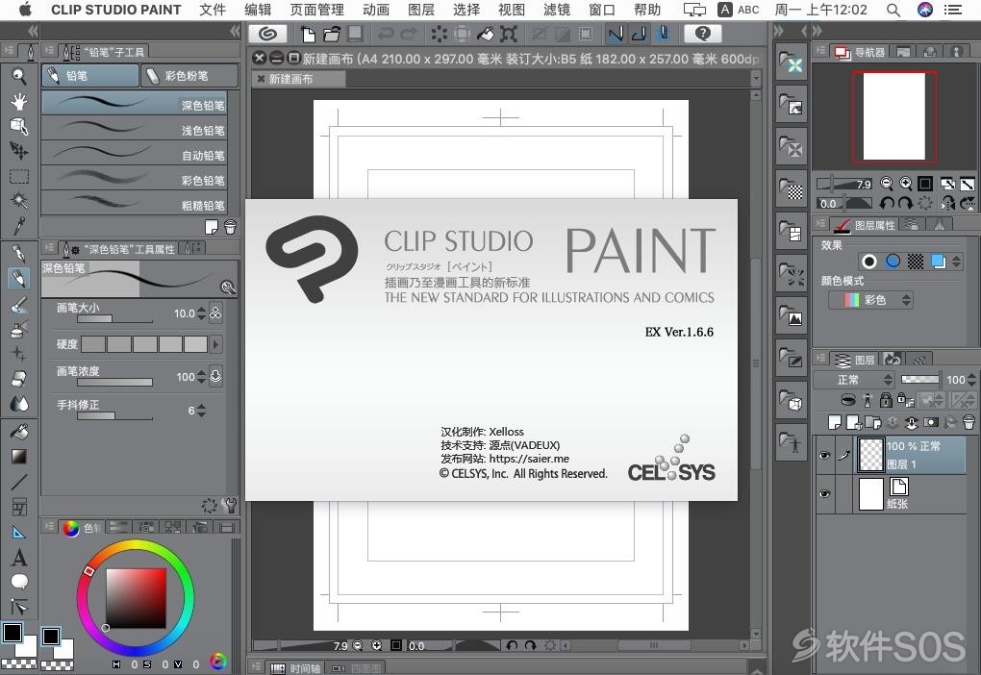The height and width of the screenshot is (675, 981).
Task: Click the 画笔浓度 slider bar
Action: (115, 383)
